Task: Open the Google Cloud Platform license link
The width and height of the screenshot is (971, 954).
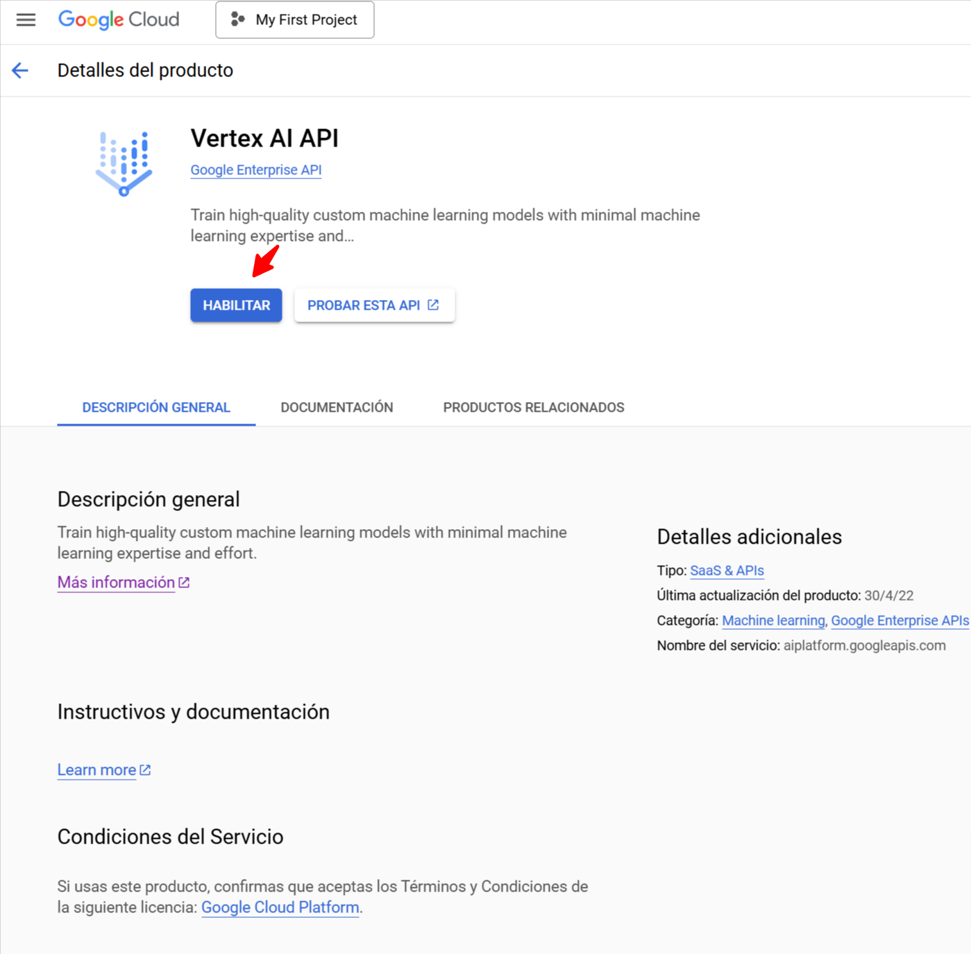Action: [280, 907]
